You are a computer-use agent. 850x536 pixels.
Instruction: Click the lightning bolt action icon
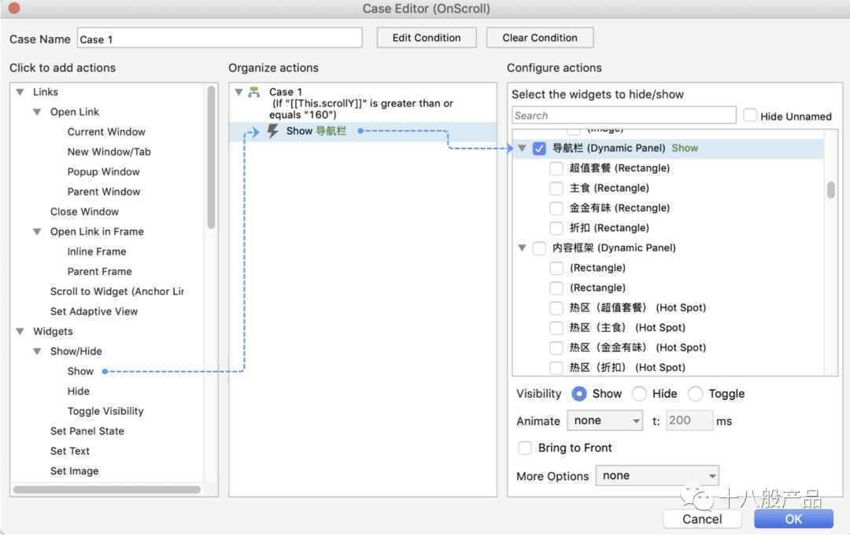(272, 131)
